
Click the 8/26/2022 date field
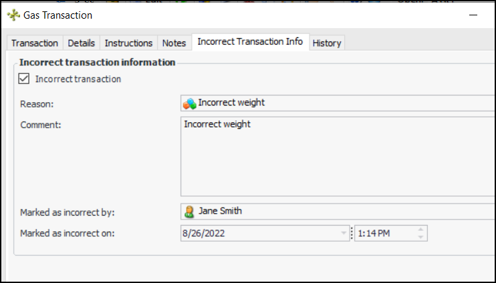(261, 234)
